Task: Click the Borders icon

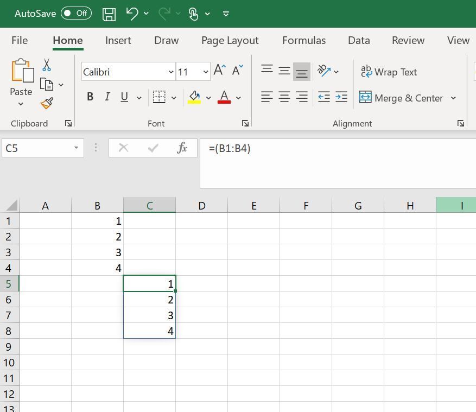Action: tap(159, 97)
